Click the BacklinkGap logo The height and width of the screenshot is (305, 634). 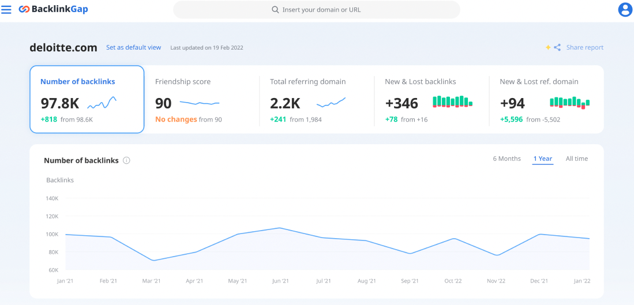click(53, 9)
